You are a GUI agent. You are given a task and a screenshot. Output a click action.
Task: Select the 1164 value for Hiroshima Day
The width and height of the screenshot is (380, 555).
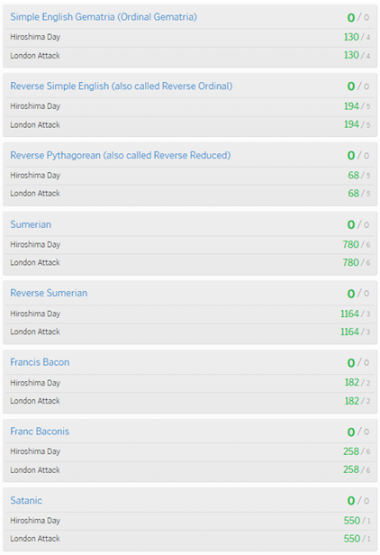pyautogui.click(x=349, y=314)
